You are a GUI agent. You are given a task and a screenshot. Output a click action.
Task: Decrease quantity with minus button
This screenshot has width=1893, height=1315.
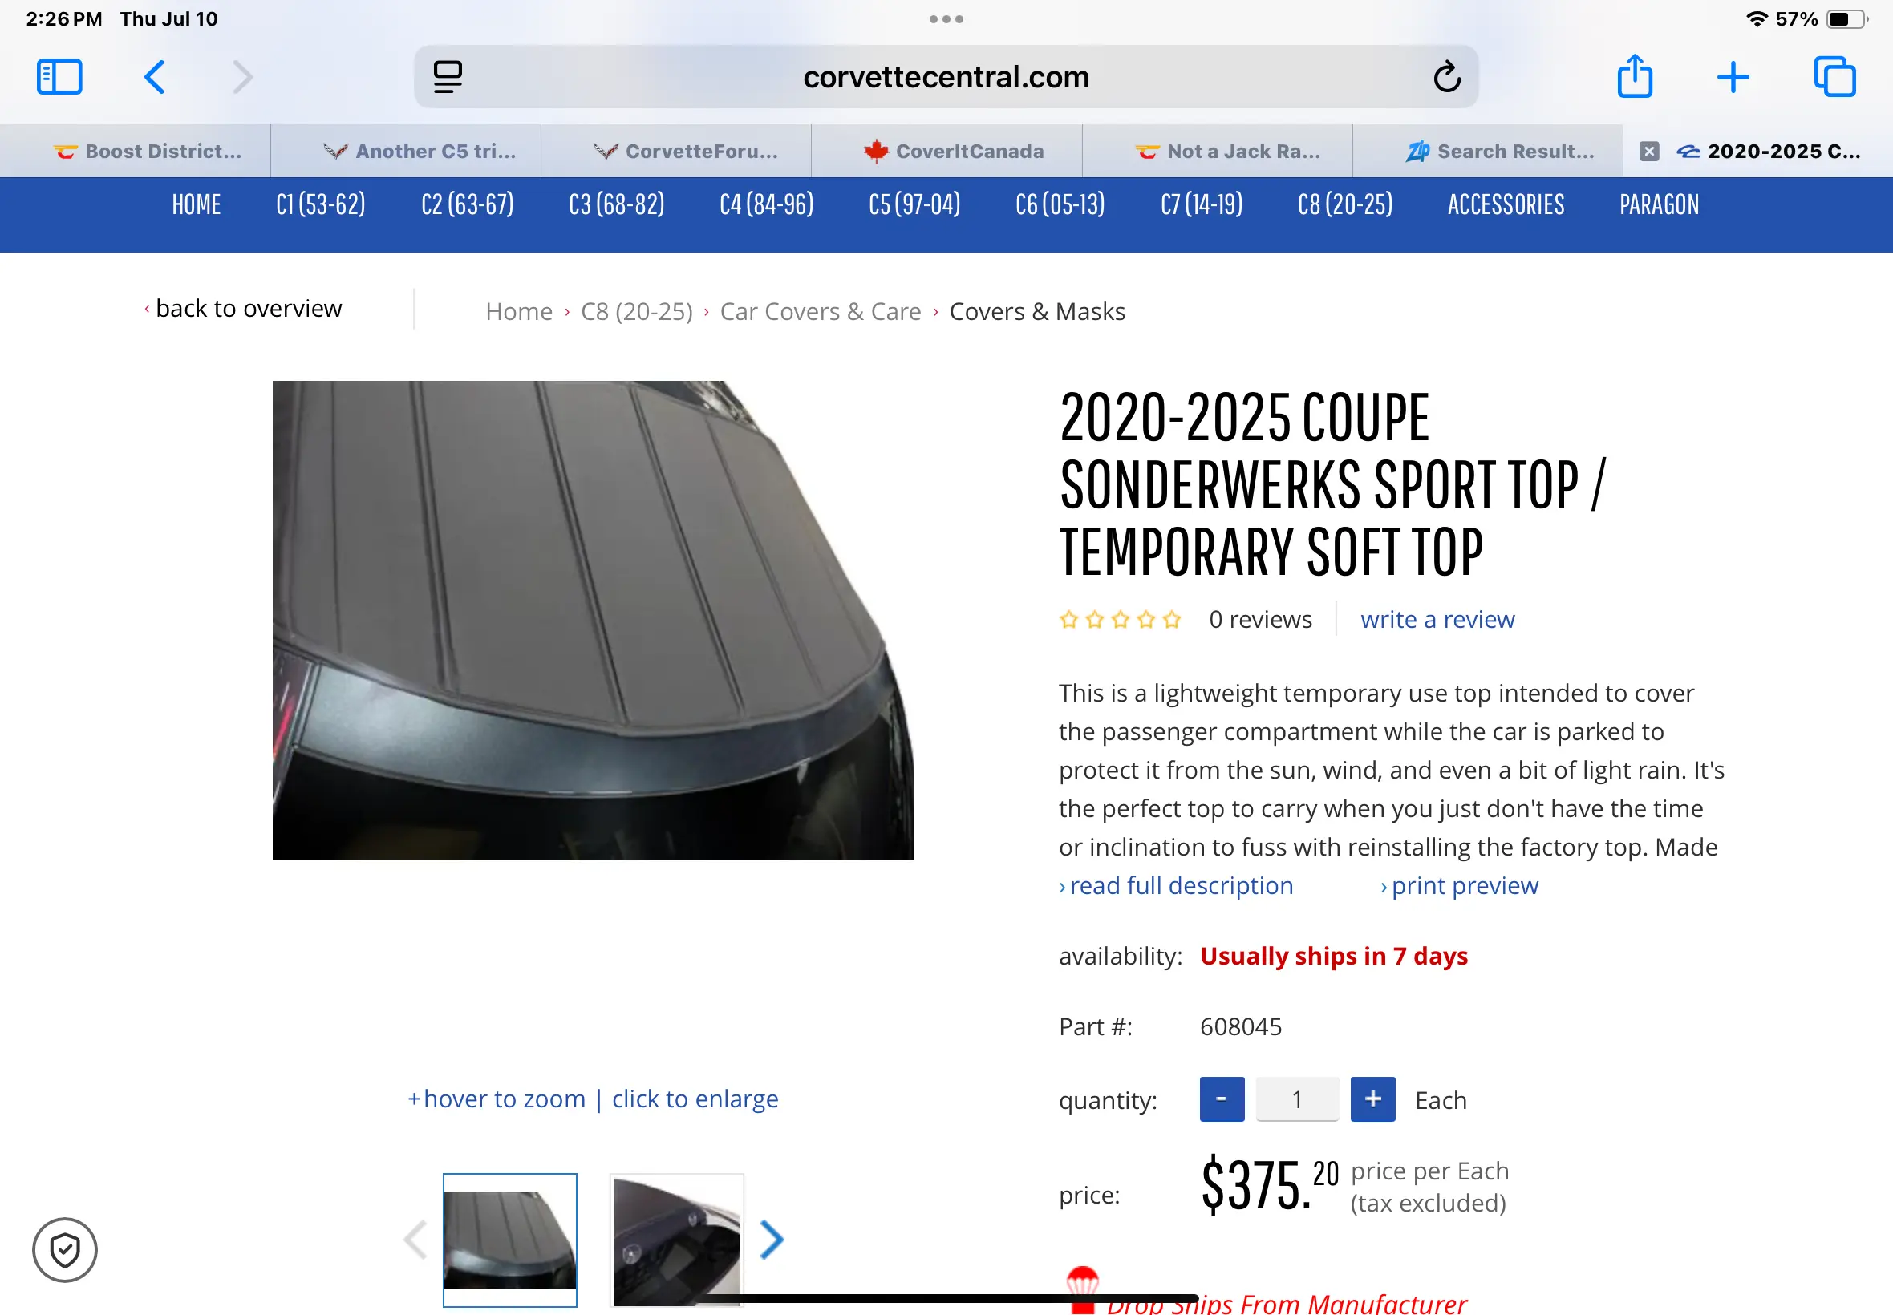point(1222,1099)
